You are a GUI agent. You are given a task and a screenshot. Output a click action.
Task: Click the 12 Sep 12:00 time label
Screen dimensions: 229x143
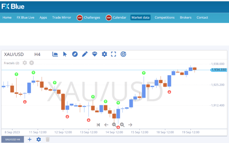pos(63,132)
